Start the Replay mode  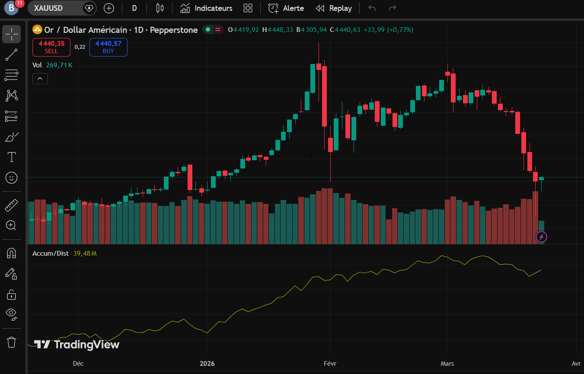[333, 8]
